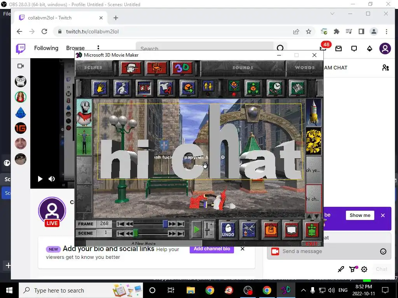Exit 3D Movie Maker via EXIT sign
The image size is (398, 298).
click(311, 244)
